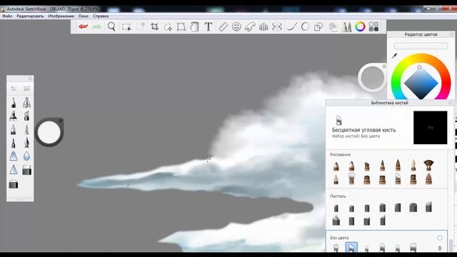Open the Perspective guide tool
Viewport: 457px width, 257px height.
click(263, 27)
